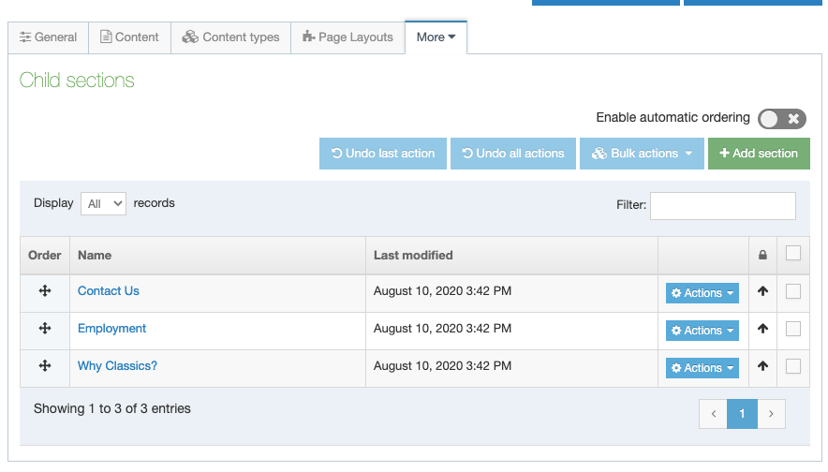Click the move handle for Why Classics?
The width and height of the screenshot is (828, 472).
[44, 366]
